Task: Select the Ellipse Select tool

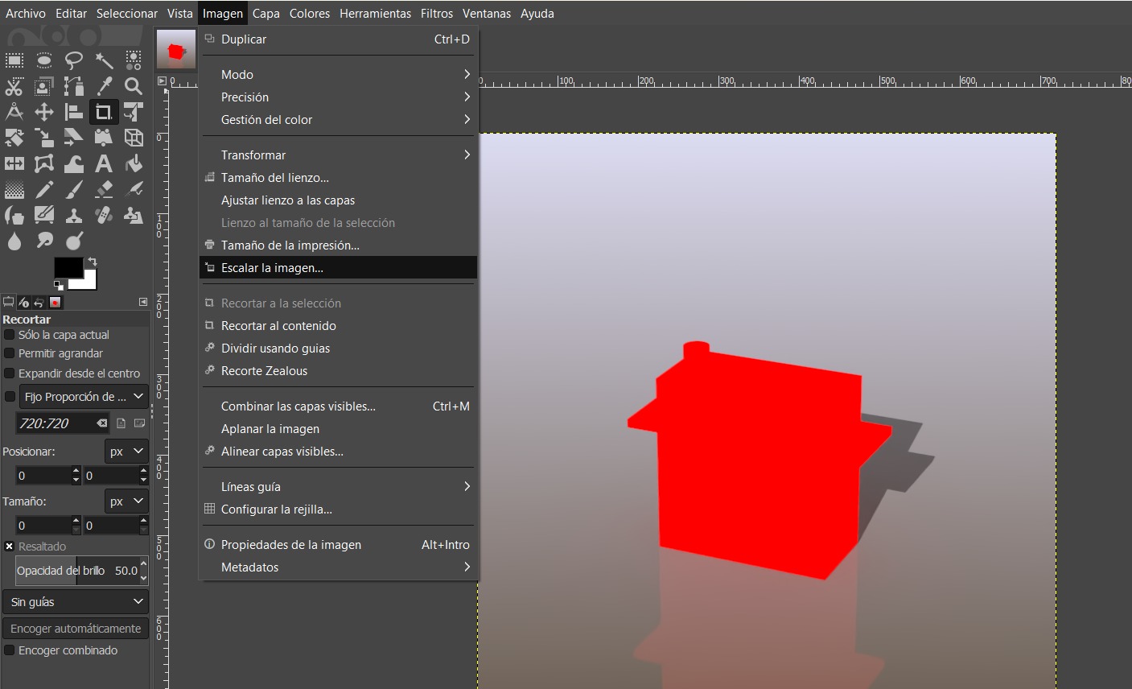Action: point(44,60)
